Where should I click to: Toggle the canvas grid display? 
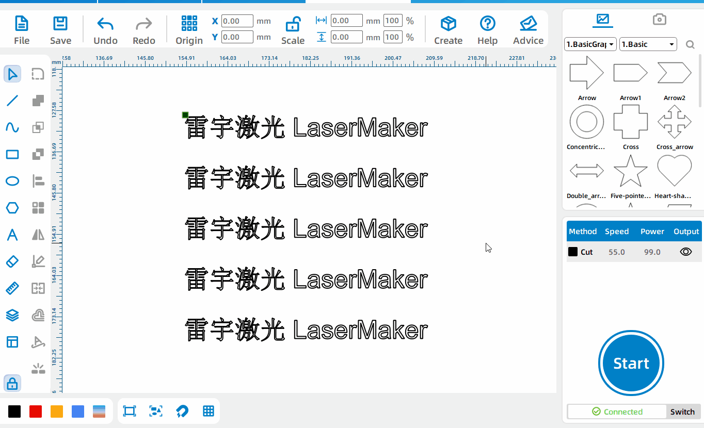[x=209, y=411]
